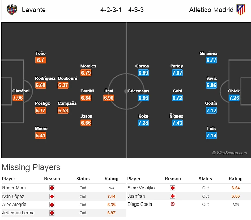Click the Levante club crest
This screenshot has height=220, width=251.
point(12,10)
